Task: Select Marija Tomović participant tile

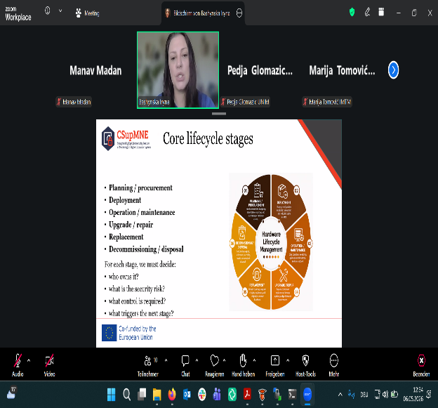Action: [342, 70]
